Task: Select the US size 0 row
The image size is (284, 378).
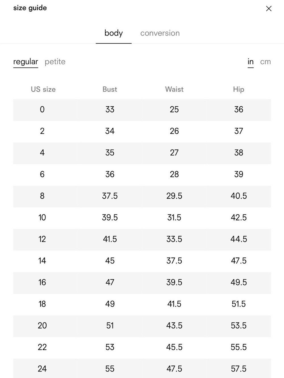Action: 142,110
